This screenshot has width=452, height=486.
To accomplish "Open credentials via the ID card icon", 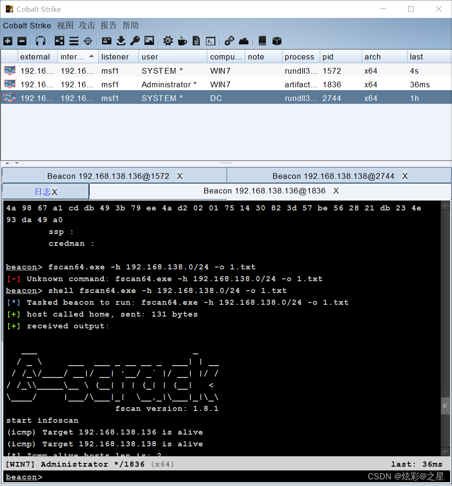I will pyautogui.click(x=107, y=41).
